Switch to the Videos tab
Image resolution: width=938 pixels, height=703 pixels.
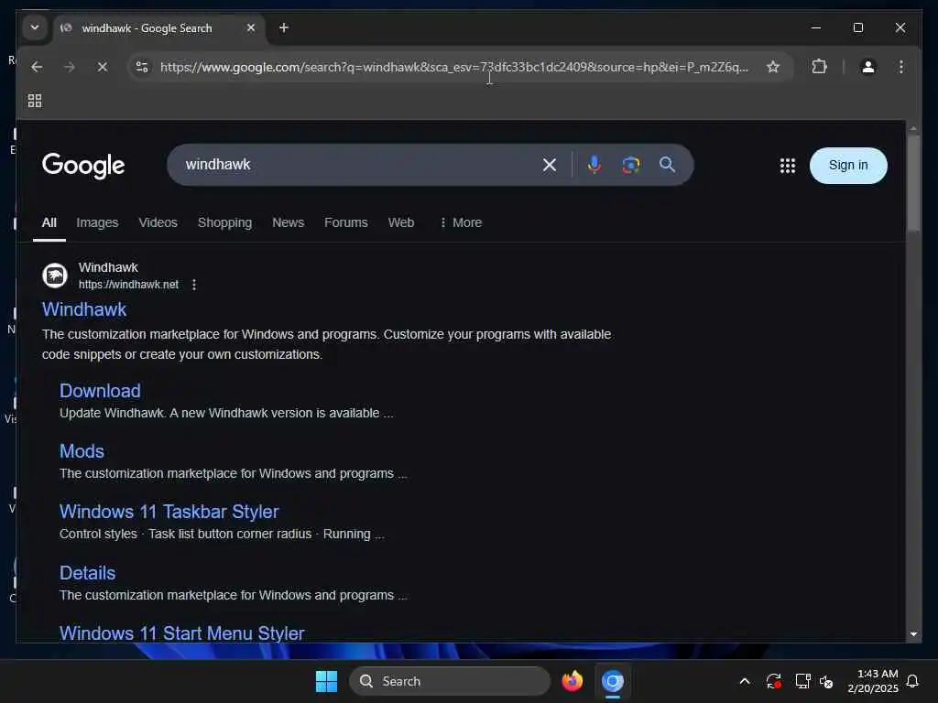click(158, 223)
